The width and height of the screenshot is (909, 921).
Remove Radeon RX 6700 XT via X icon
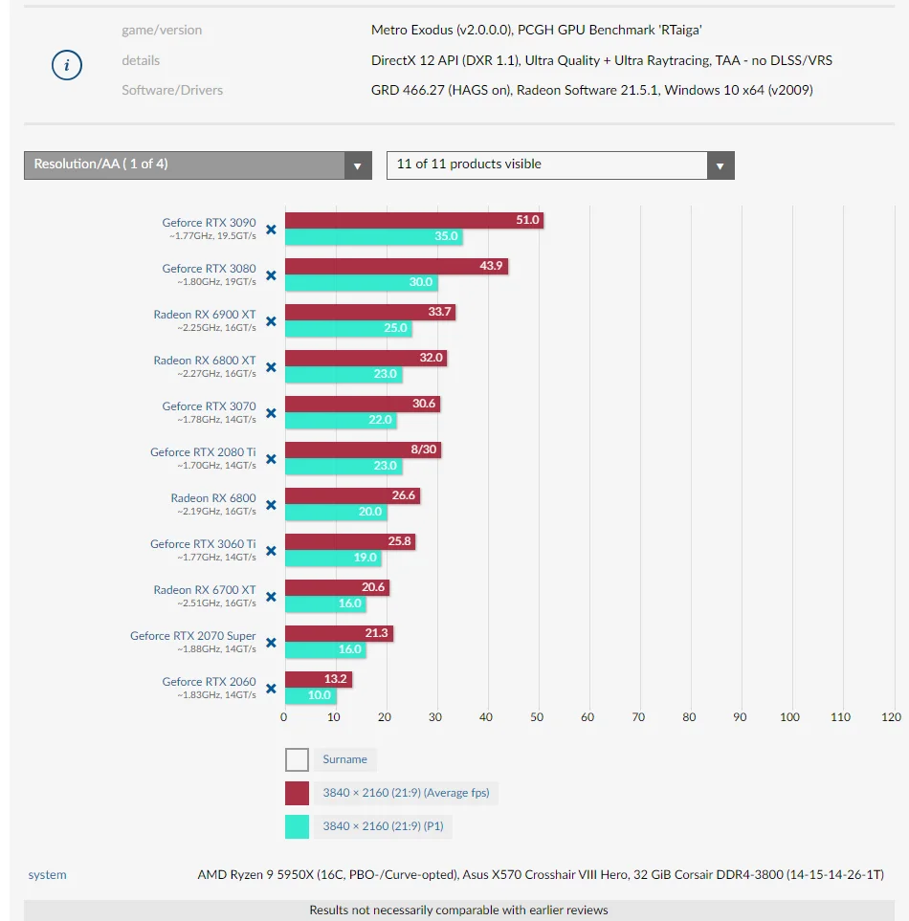271,597
